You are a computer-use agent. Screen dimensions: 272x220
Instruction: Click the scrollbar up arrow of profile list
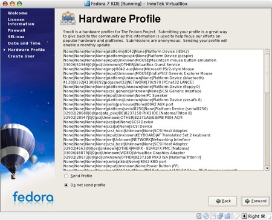(267, 52)
